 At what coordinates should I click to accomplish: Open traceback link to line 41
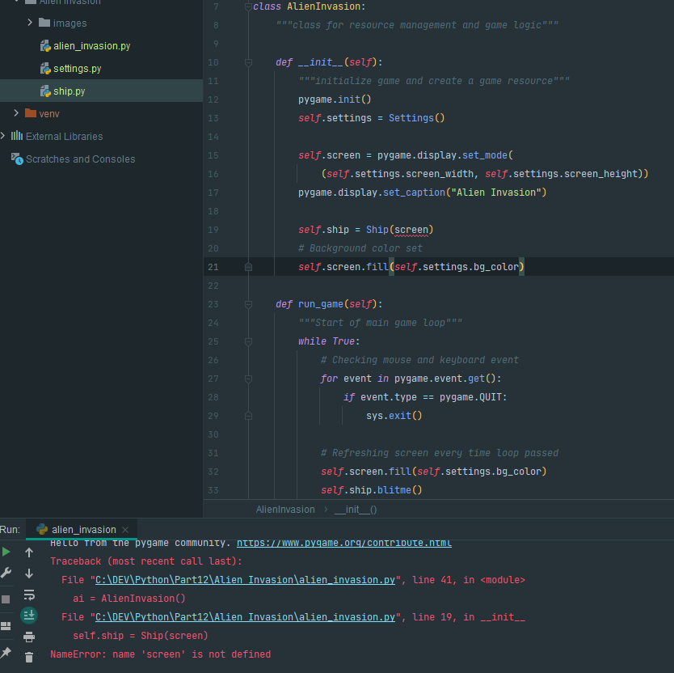pos(246,579)
